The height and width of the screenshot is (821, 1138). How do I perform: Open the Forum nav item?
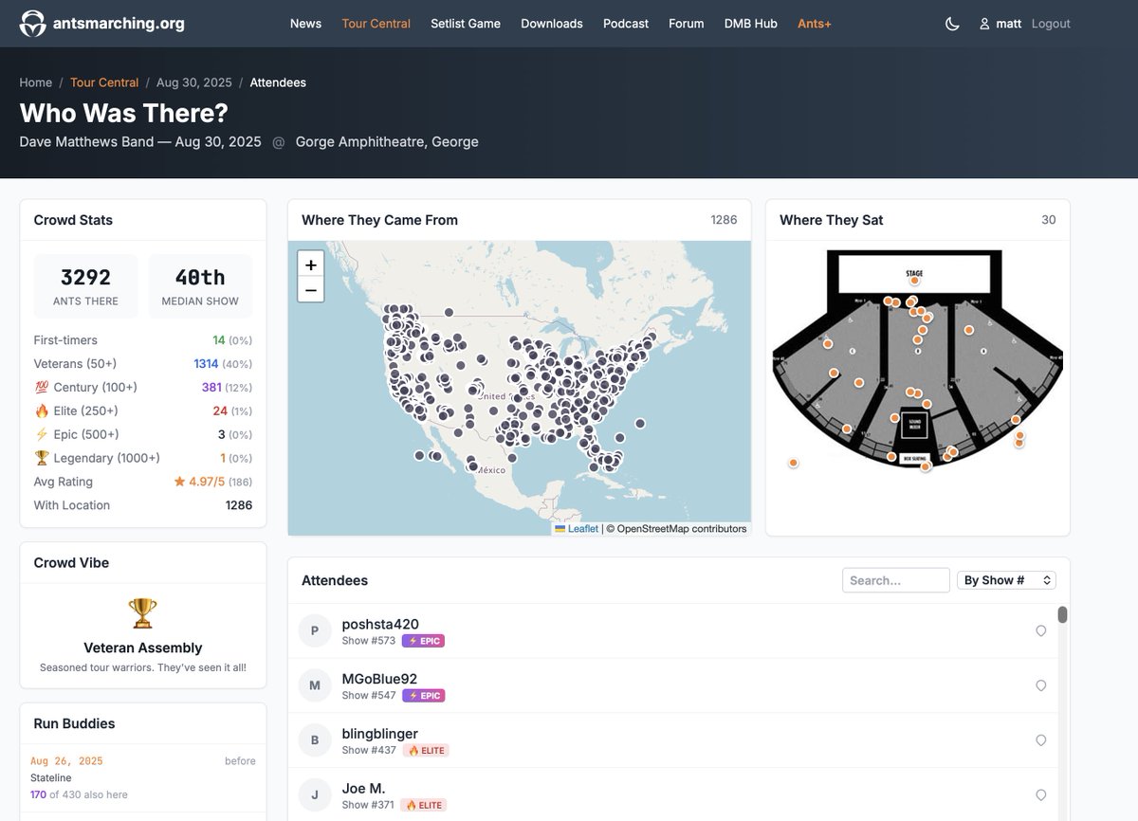[687, 24]
